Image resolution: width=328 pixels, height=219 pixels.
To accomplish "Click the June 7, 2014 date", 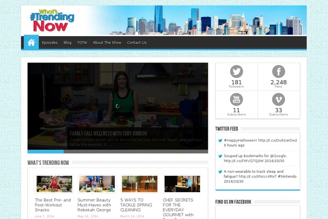I will click(x=44, y=216).
